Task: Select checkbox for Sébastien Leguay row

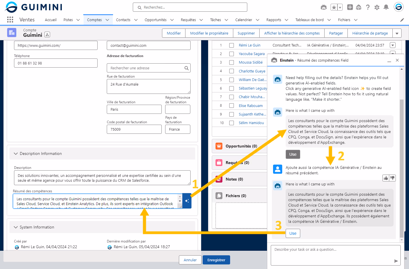Action: click(232, 88)
